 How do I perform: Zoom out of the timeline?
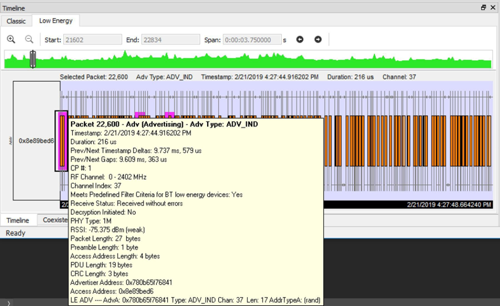[29, 39]
